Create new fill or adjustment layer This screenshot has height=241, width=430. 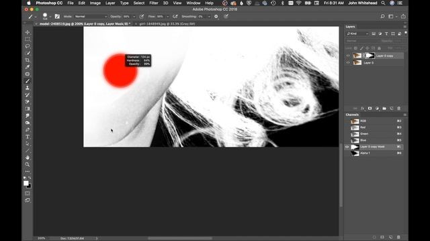click(377, 108)
